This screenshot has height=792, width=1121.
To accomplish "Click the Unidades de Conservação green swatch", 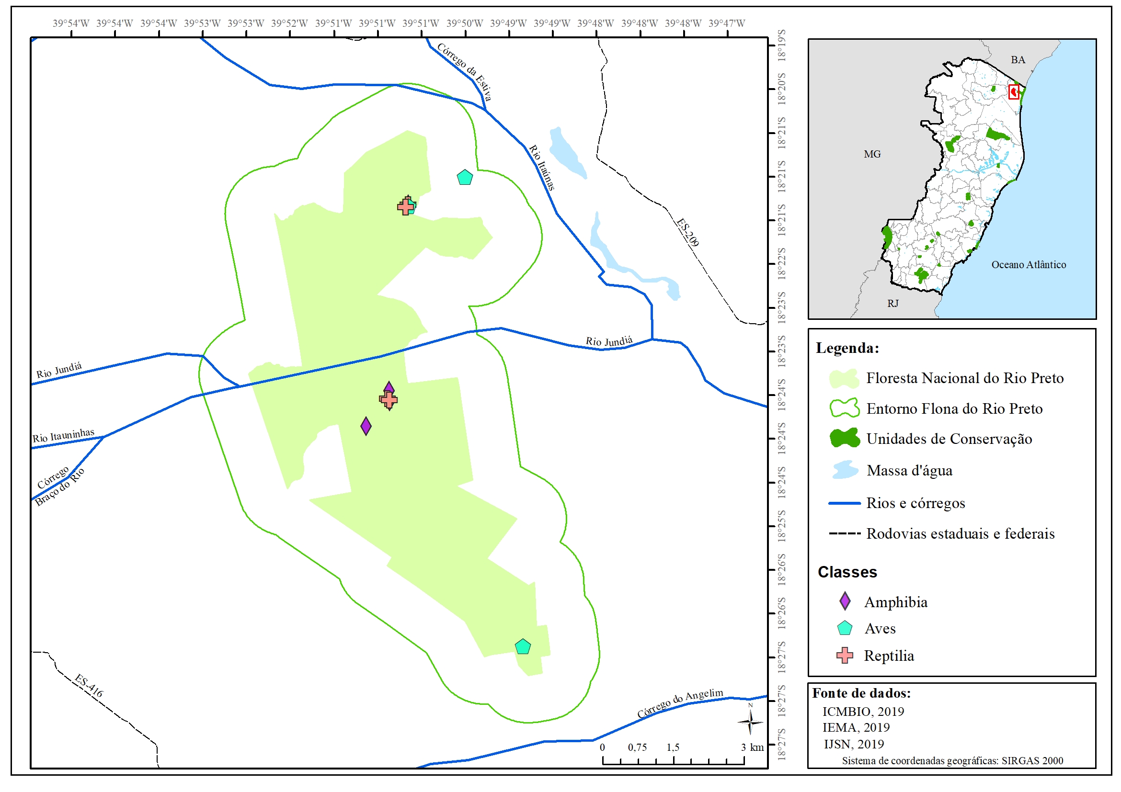I will (844, 438).
